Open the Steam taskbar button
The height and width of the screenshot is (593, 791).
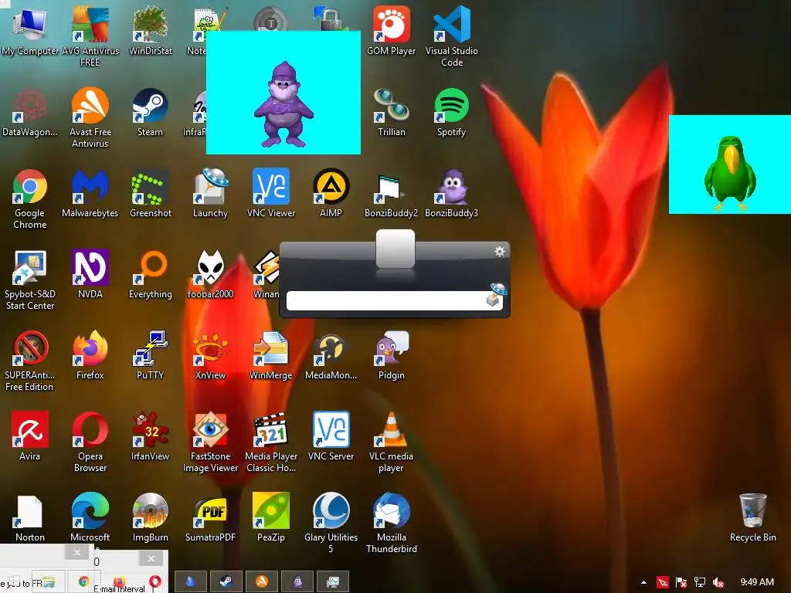[x=226, y=581]
